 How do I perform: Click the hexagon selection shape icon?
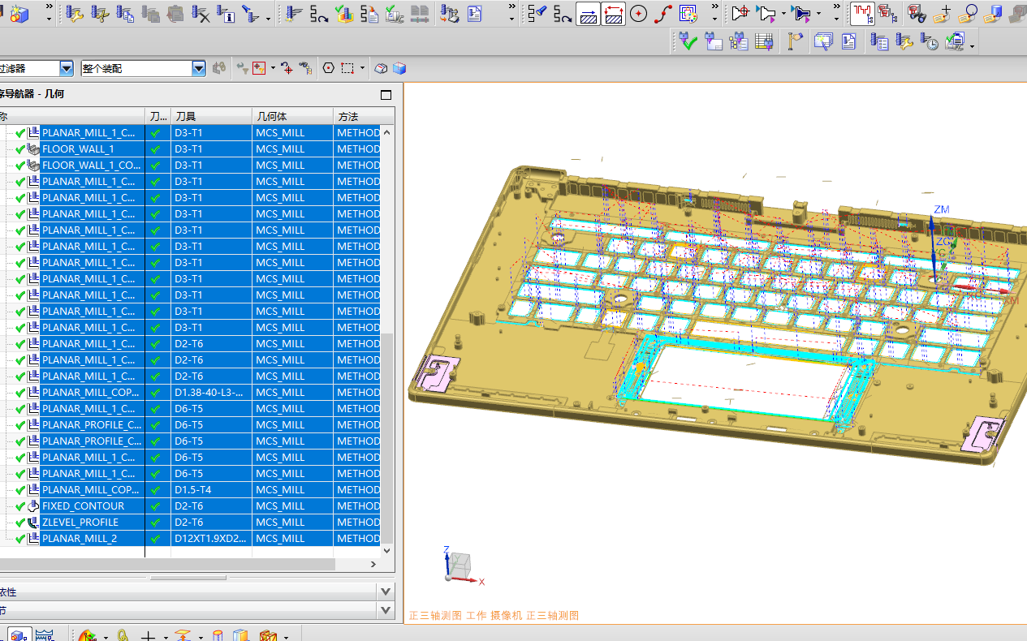click(x=329, y=69)
